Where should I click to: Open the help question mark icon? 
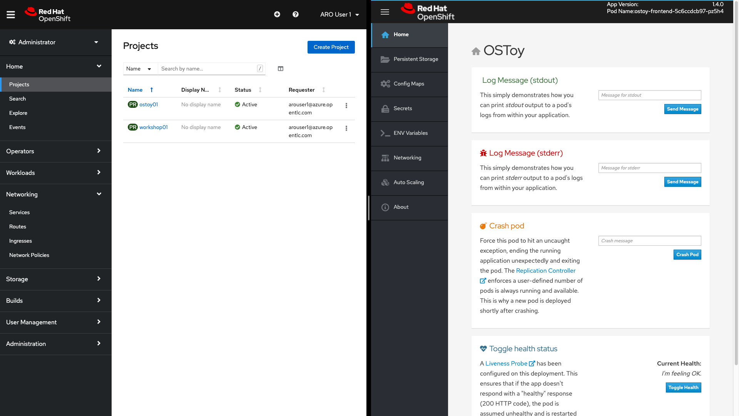tap(296, 14)
